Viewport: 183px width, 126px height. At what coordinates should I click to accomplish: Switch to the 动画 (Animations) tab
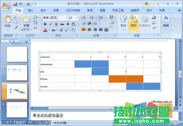coord(56,10)
